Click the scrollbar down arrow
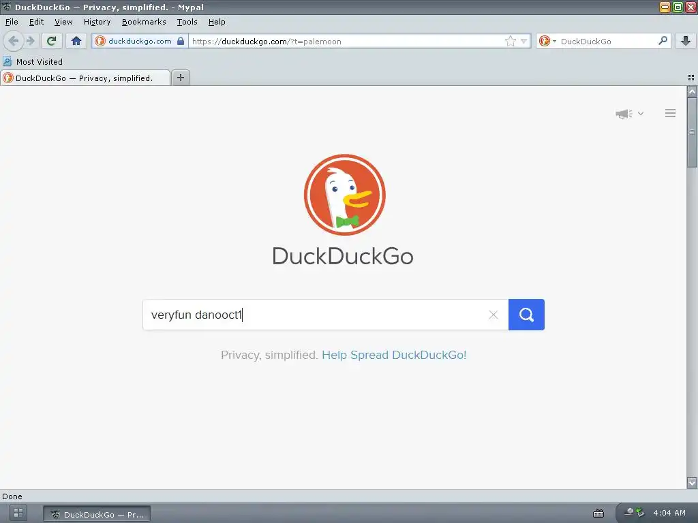The image size is (698, 523). (x=692, y=483)
